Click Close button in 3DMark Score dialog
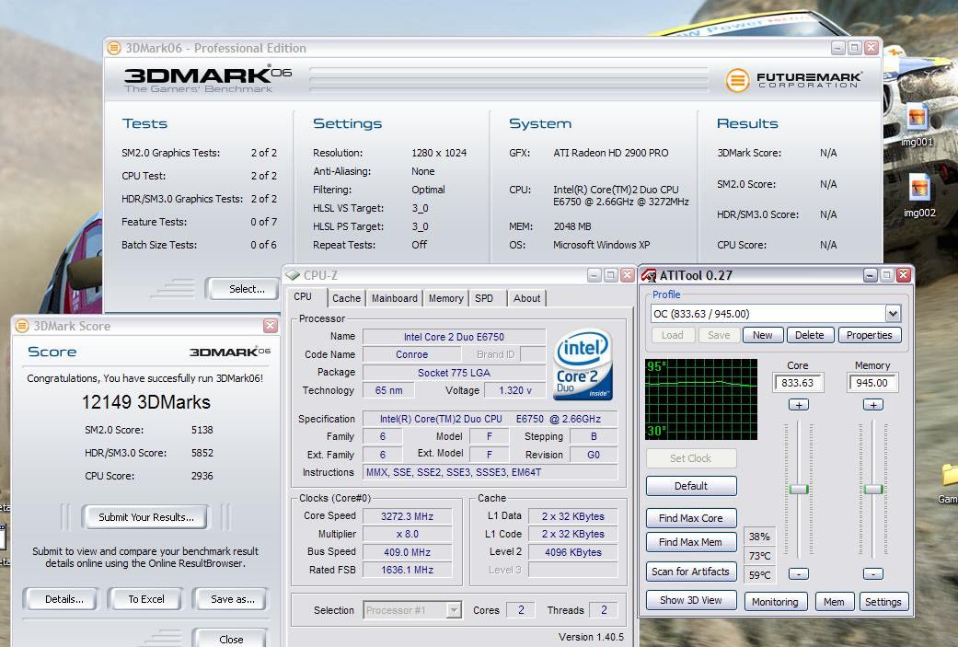Image resolution: width=958 pixels, height=647 pixels. (231, 639)
